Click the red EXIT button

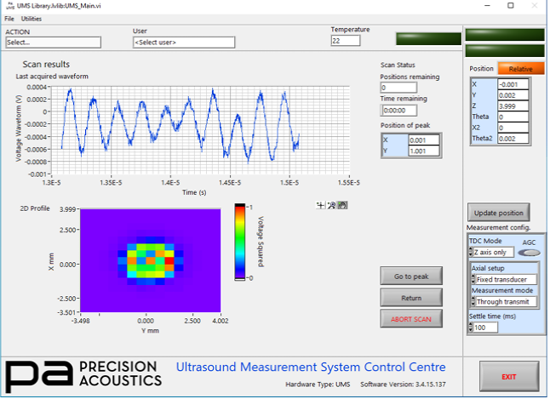click(508, 375)
